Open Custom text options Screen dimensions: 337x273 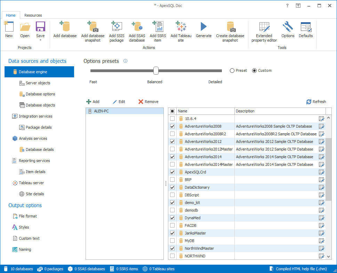tap(26, 238)
